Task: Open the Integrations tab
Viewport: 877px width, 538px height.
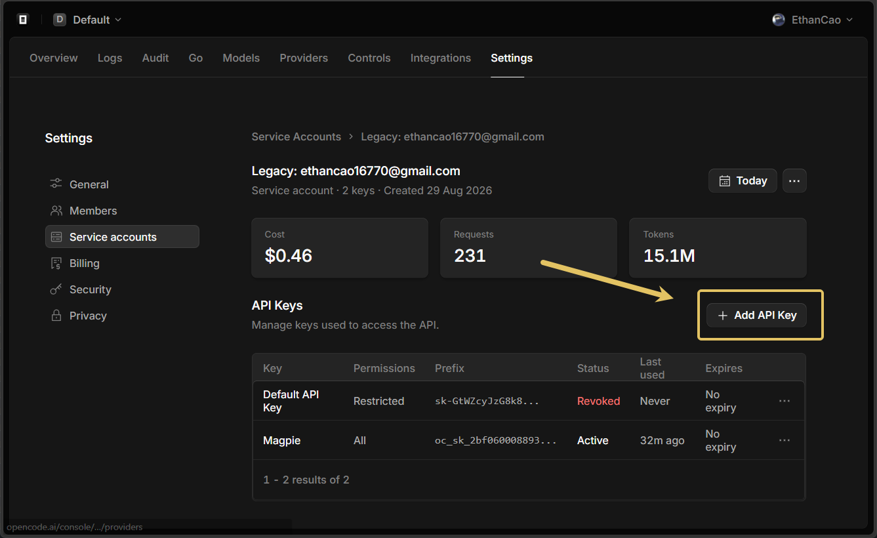Action: (441, 58)
